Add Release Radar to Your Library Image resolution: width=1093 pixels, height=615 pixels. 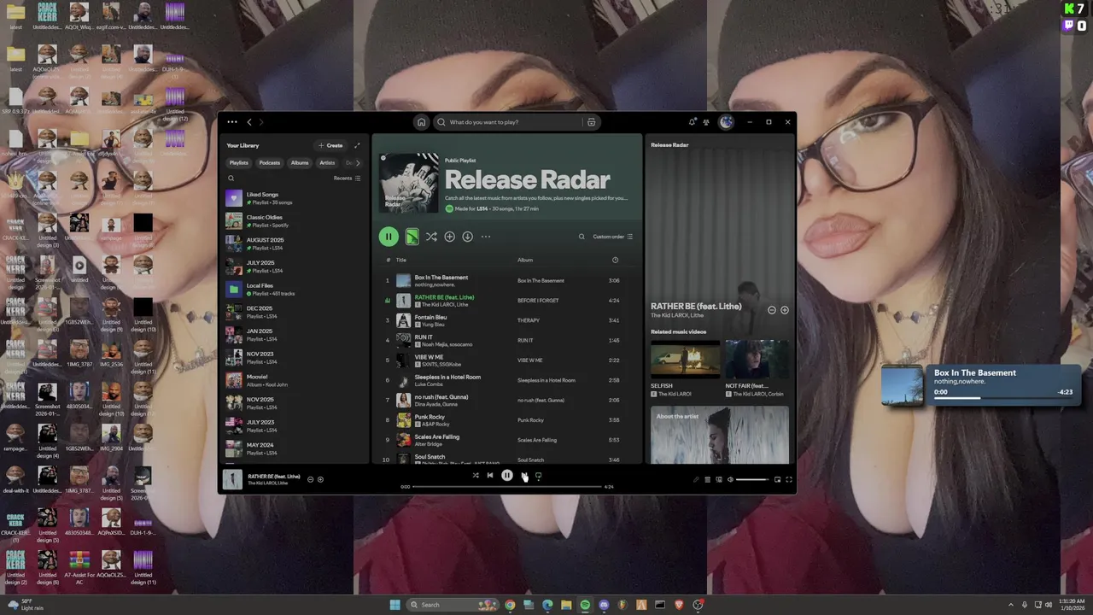(x=449, y=237)
